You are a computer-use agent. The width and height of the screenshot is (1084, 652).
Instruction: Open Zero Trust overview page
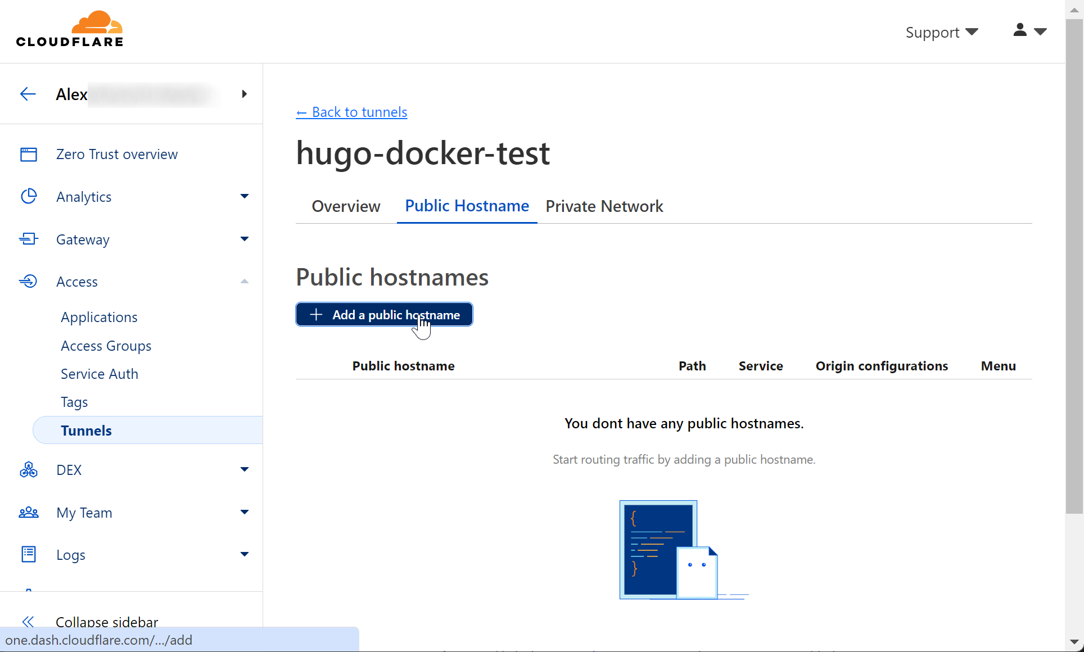click(117, 154)
